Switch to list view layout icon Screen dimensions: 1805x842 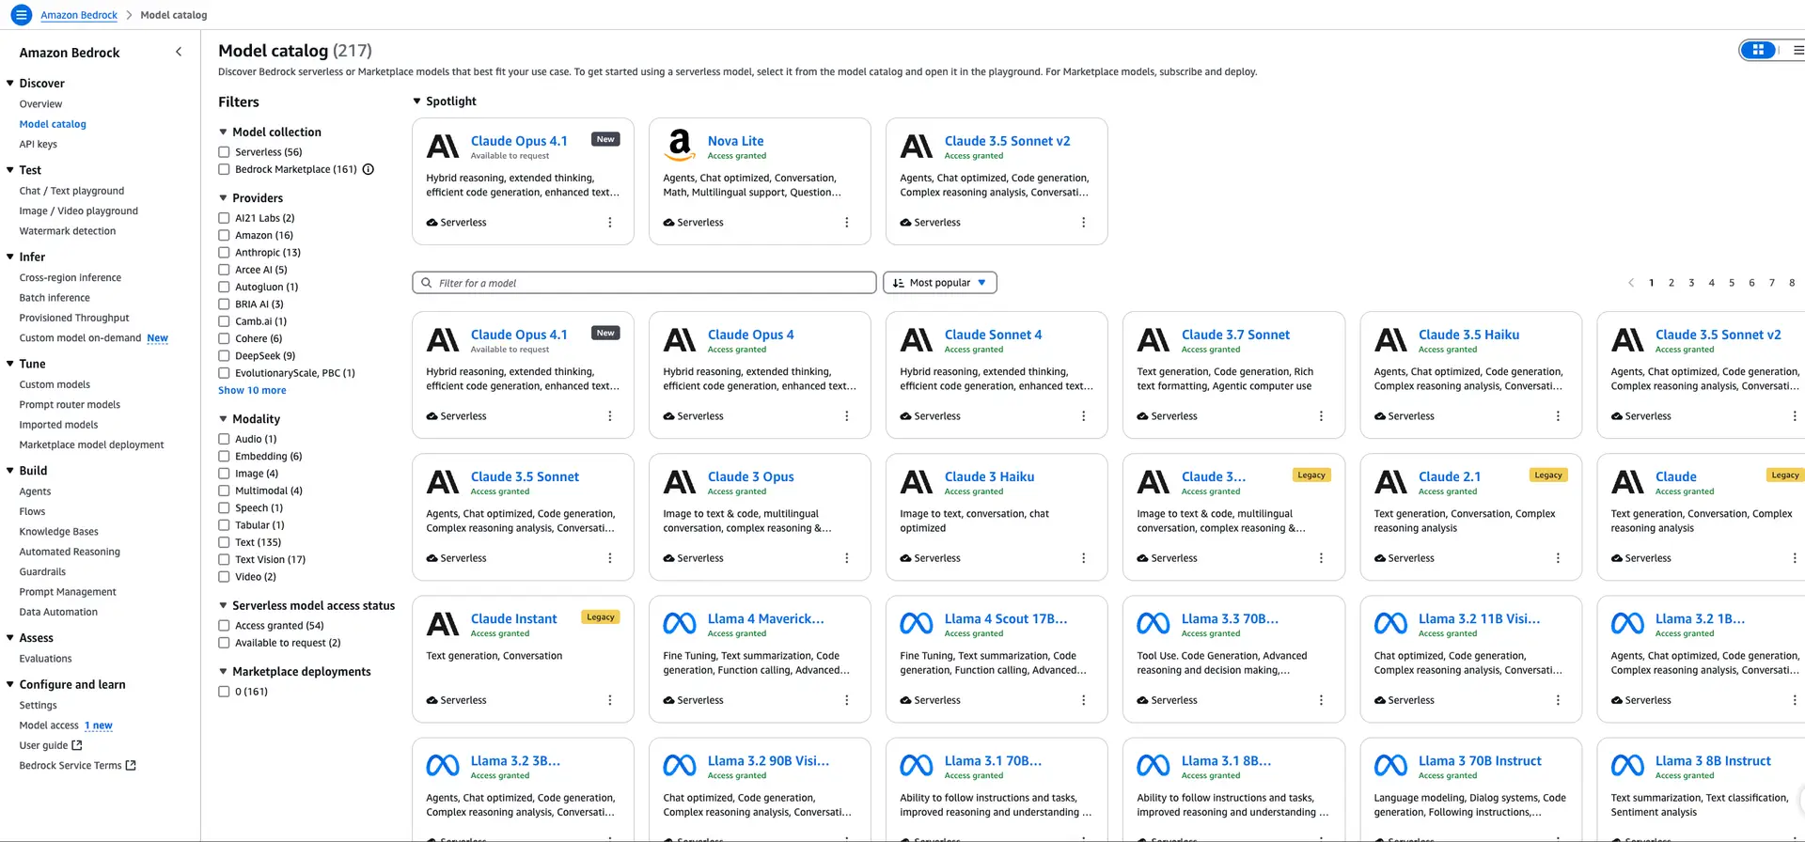point(1797,51)
